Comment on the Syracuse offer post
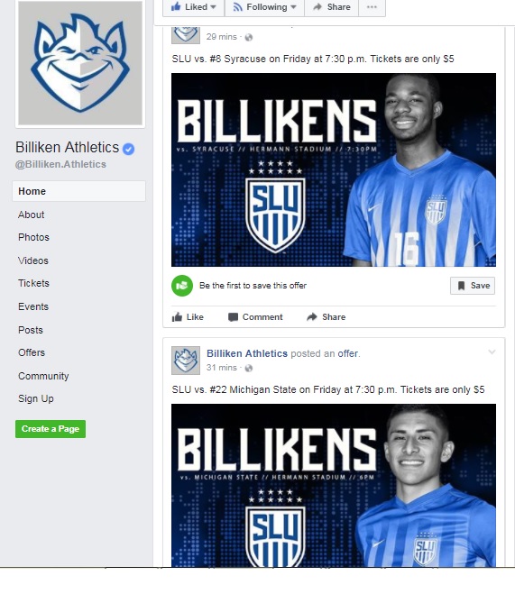Image resolution: width=515 pixels, height=603 pixels. click(x=255, y=317)
